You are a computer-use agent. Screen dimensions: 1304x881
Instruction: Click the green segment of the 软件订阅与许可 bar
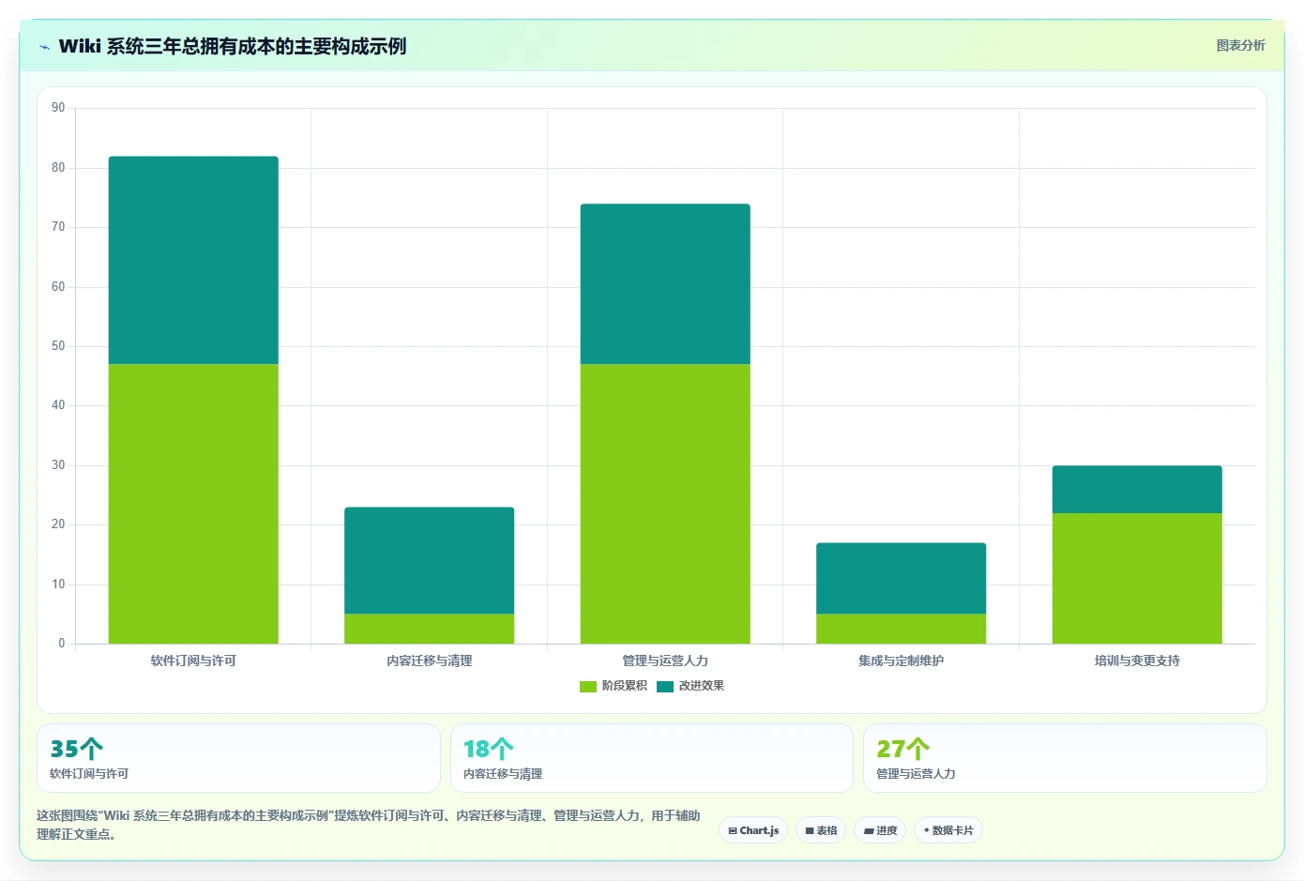coord(193,504)
